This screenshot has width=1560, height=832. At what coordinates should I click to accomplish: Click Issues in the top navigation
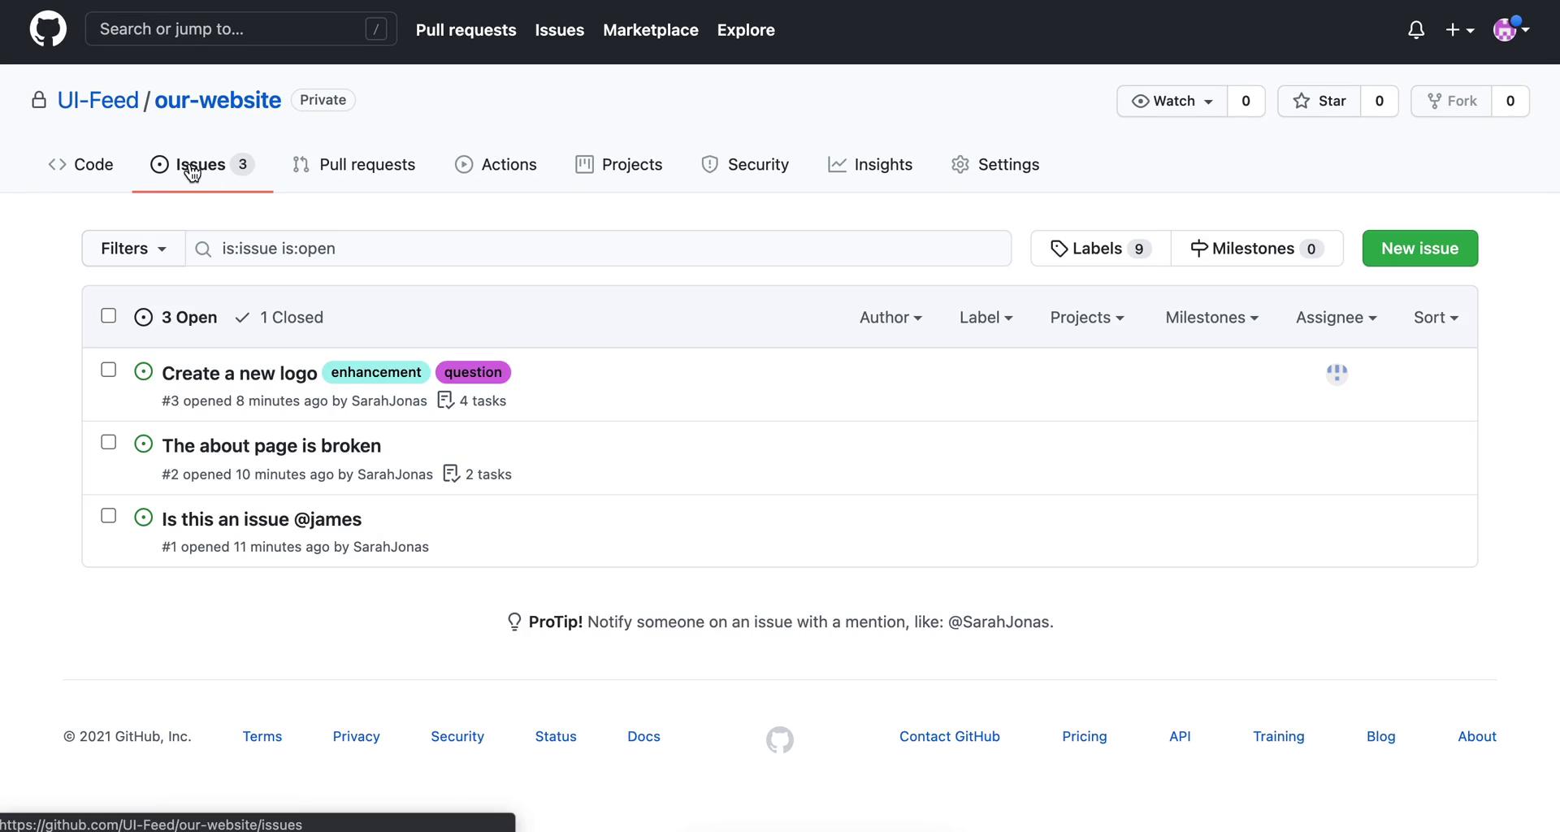pos(559,30)
